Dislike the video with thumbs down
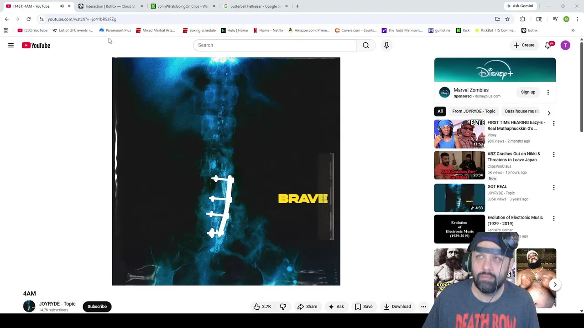Image resolution: width=584 pixels, height=328 pixels. click(283, 307)
